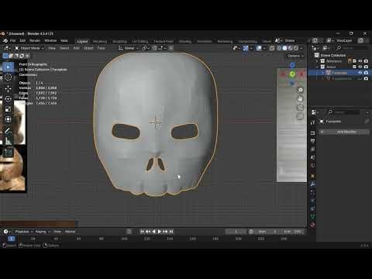This screenshot has width=372, height=279.
Task: Open shading options dropdown arrow
Action: pos(301,48)
